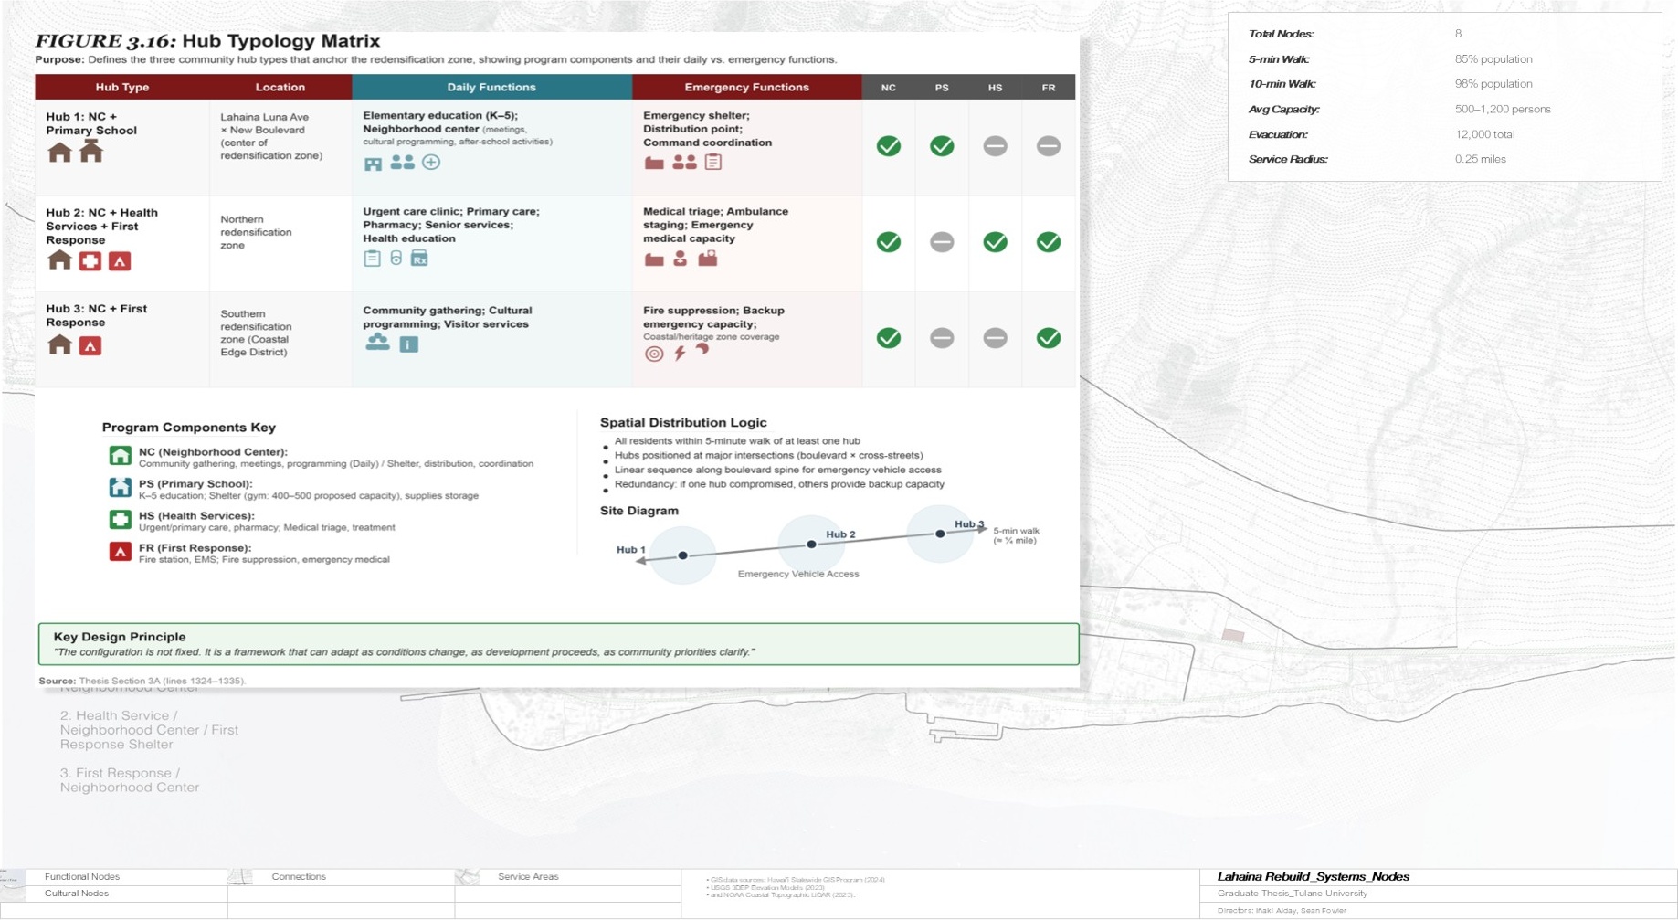Select the Hub 2 marker on the site diagram
The width and height of the screenshot is (1678, 920).
809,545
